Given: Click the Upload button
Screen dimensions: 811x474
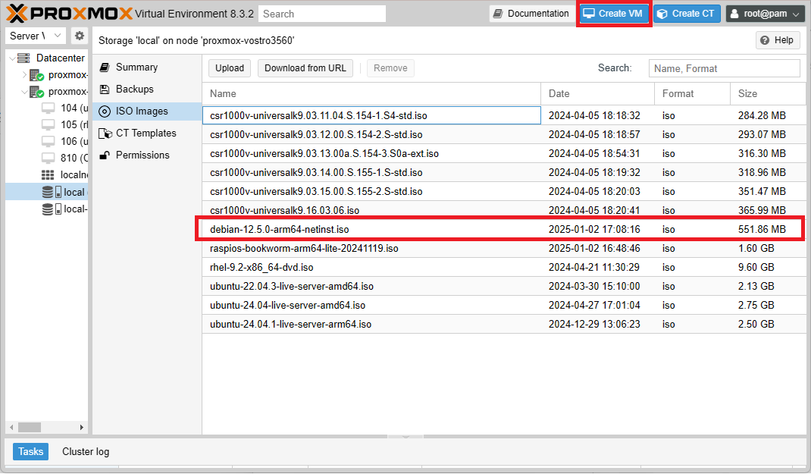Looking at the screenshot, I should click(230, 68).
